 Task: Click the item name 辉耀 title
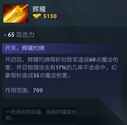pos(39,9)
